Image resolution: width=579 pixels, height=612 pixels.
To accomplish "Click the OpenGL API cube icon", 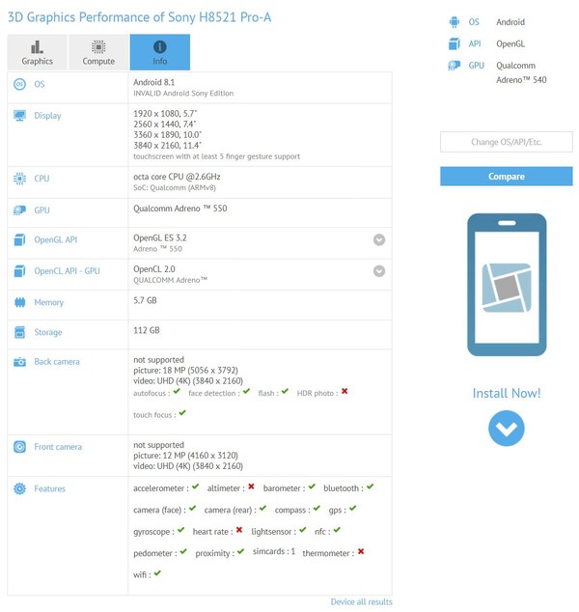I will click(19, 239).
